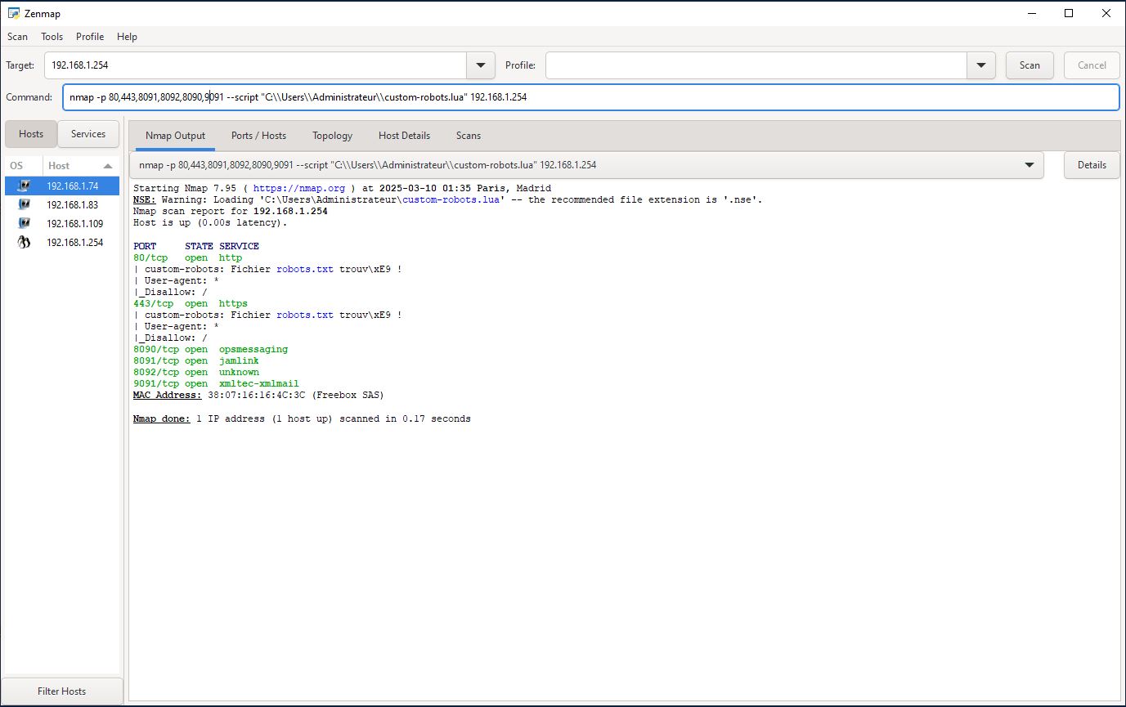Select host 192.168.1.83 in list
1126x707 pixels.
point(62,204)
